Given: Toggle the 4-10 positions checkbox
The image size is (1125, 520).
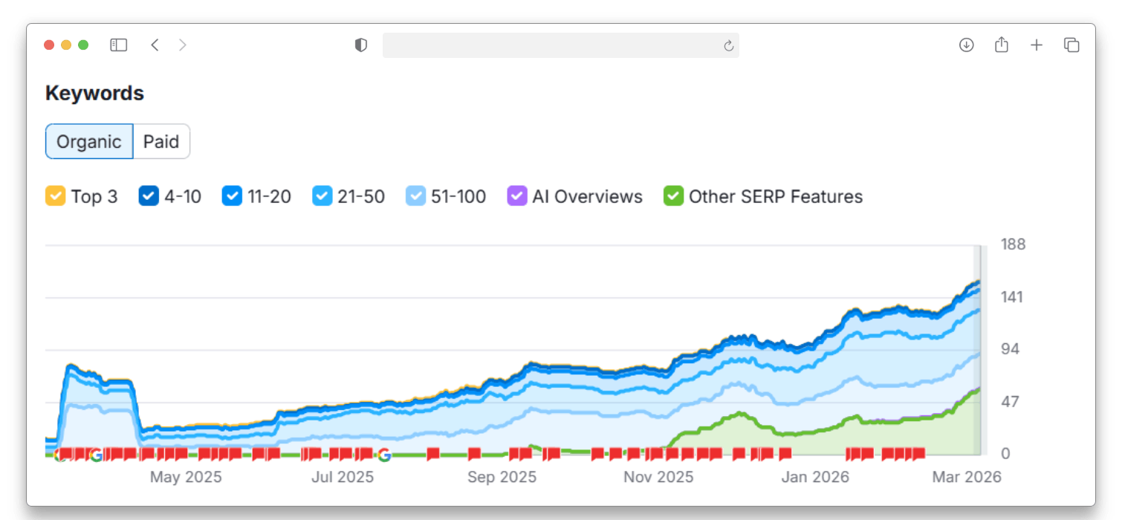Looking at the screenshot, I should (149, 196).
